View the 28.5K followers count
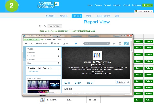 click(91, 82)
